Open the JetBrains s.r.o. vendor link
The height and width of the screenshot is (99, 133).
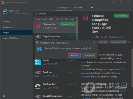116,37
